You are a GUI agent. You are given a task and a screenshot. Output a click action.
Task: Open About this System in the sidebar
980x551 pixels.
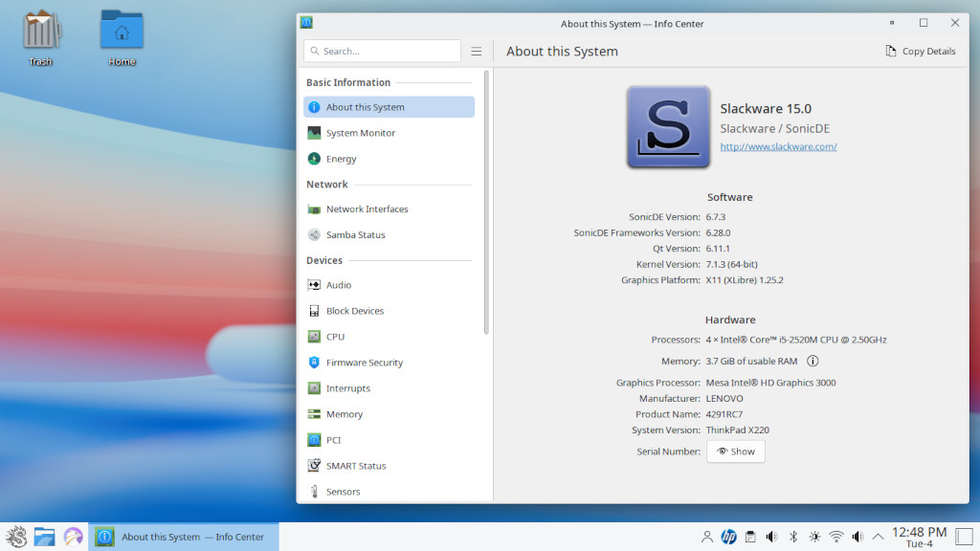389,107
